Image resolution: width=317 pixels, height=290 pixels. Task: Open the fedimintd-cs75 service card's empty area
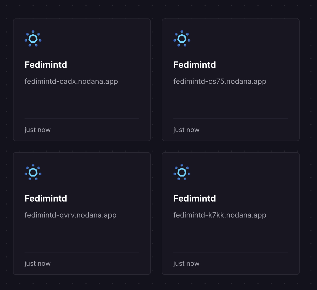point(231,101)
